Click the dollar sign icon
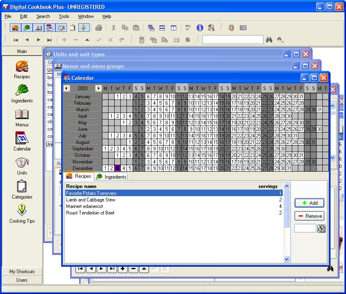The width and height of the screenshot is (346, 294). pyautogui.click(x=188, y=40)
